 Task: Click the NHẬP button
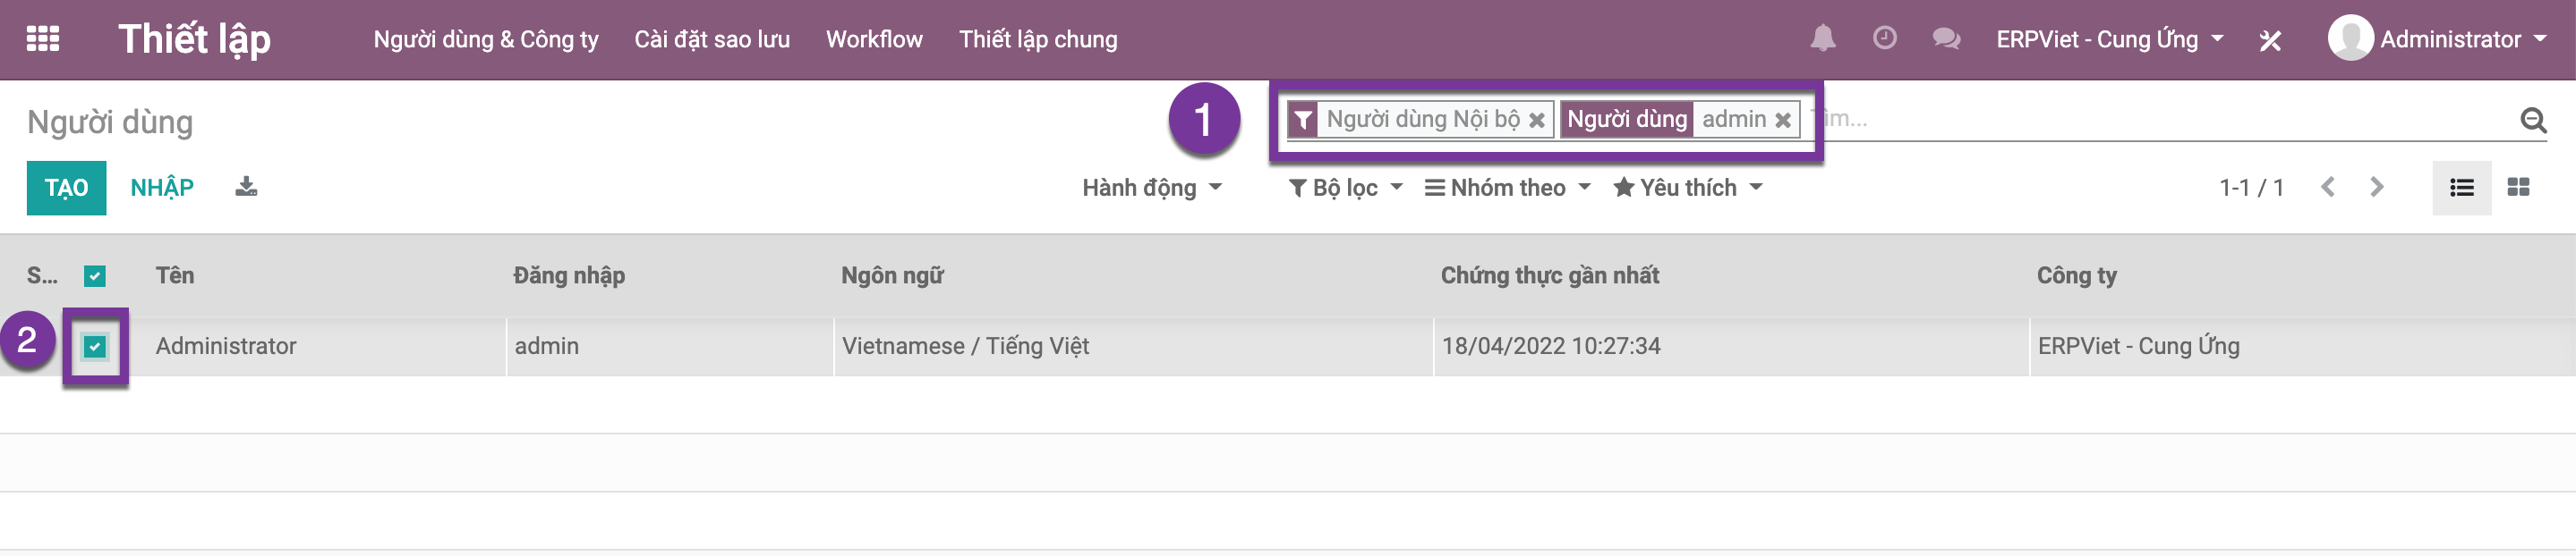point(162,188)
